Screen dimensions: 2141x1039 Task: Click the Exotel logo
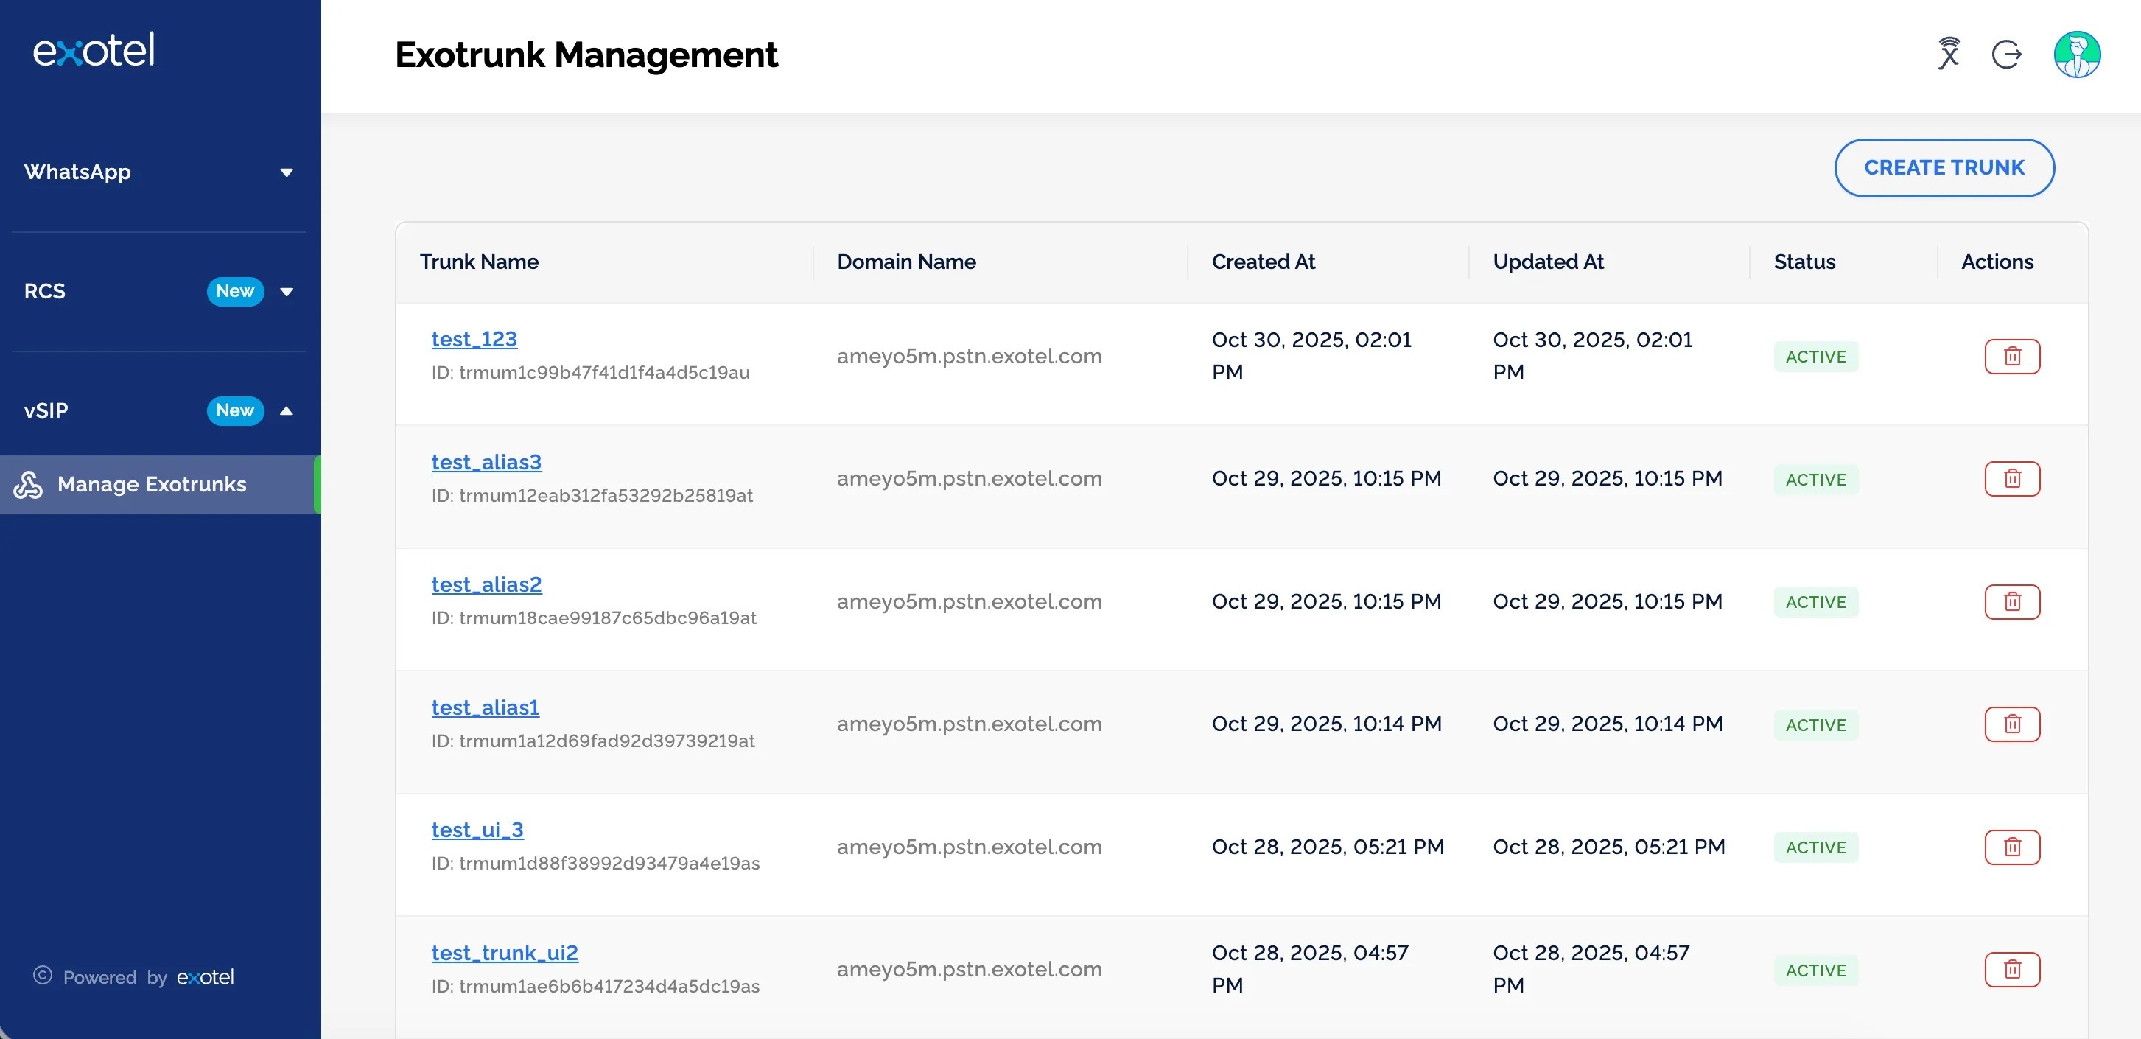coord(94,51)
